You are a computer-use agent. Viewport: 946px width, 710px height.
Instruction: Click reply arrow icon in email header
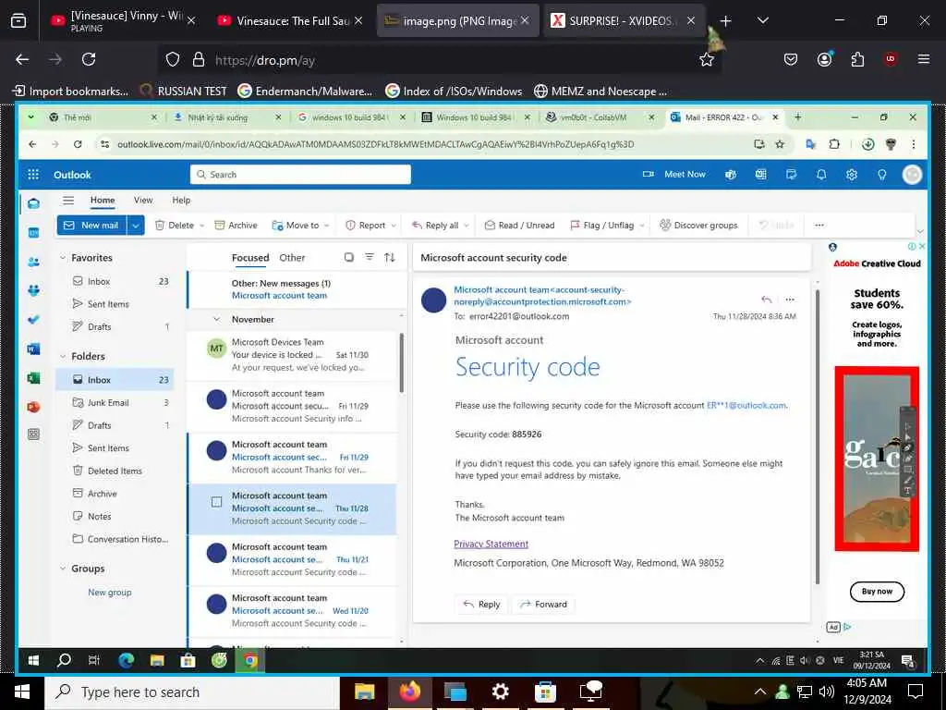[x=766, y=299]
